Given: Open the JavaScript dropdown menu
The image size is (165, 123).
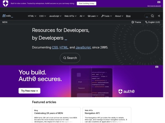Looking at the screenshot, I should point(55,16).
